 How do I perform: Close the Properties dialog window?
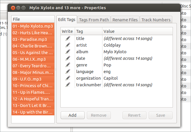coord(13,8)
